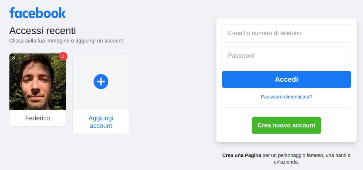Image resolution: width=363 pixels, height=170 pixels.
Task: Remove Federico's saved account with the X
Action: [x=14, y=58]
